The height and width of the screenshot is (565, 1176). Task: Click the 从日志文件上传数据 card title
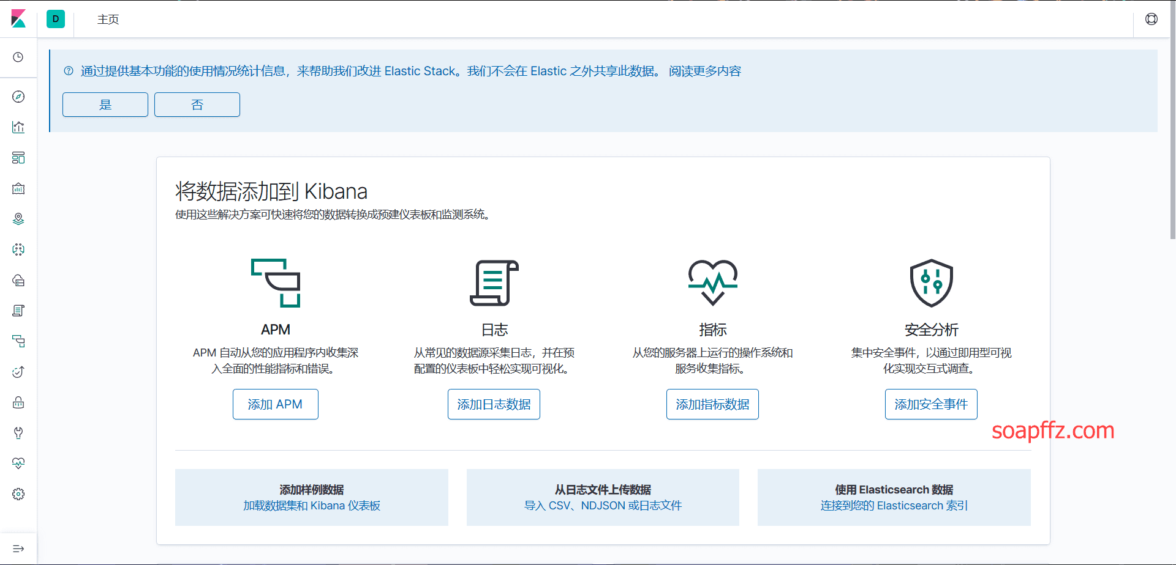click(x=603, y=490)
